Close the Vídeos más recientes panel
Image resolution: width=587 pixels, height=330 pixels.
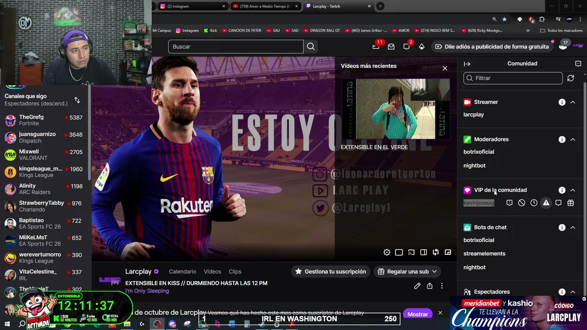445,68
